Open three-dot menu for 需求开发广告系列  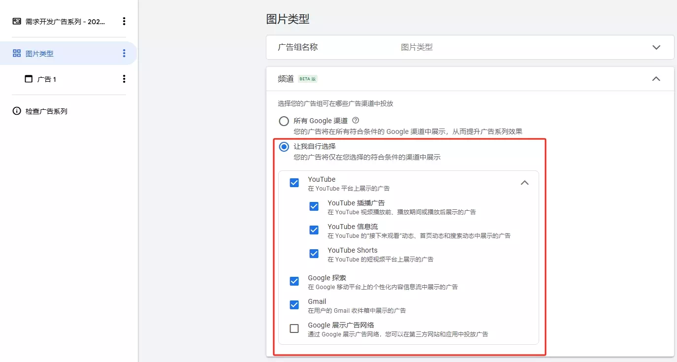[x=124, y=21]
